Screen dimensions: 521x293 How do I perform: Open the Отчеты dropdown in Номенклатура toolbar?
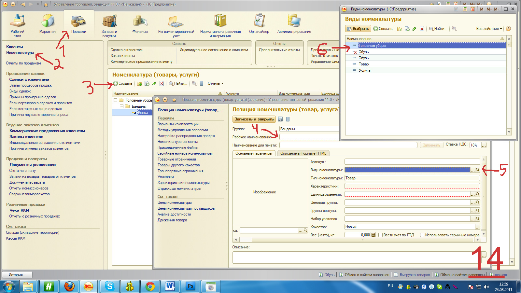[216, 83]
